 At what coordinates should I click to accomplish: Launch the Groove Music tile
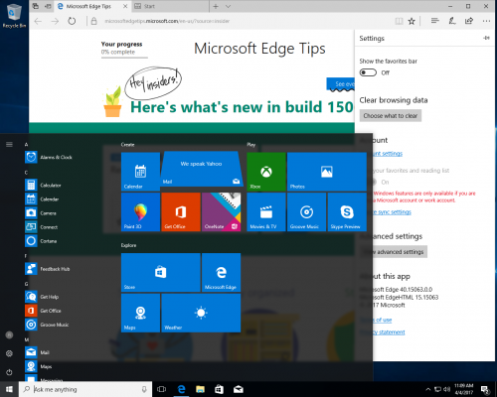(x=306, y=211)
